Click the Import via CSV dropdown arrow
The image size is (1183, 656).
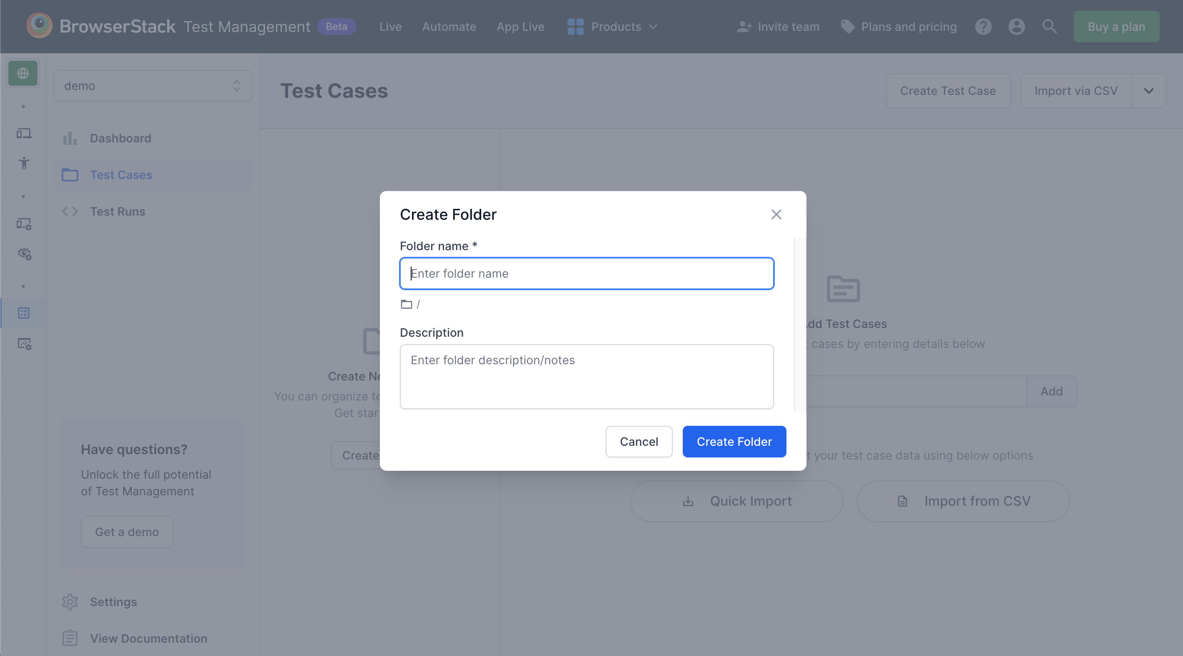[x=1151, y=90]
